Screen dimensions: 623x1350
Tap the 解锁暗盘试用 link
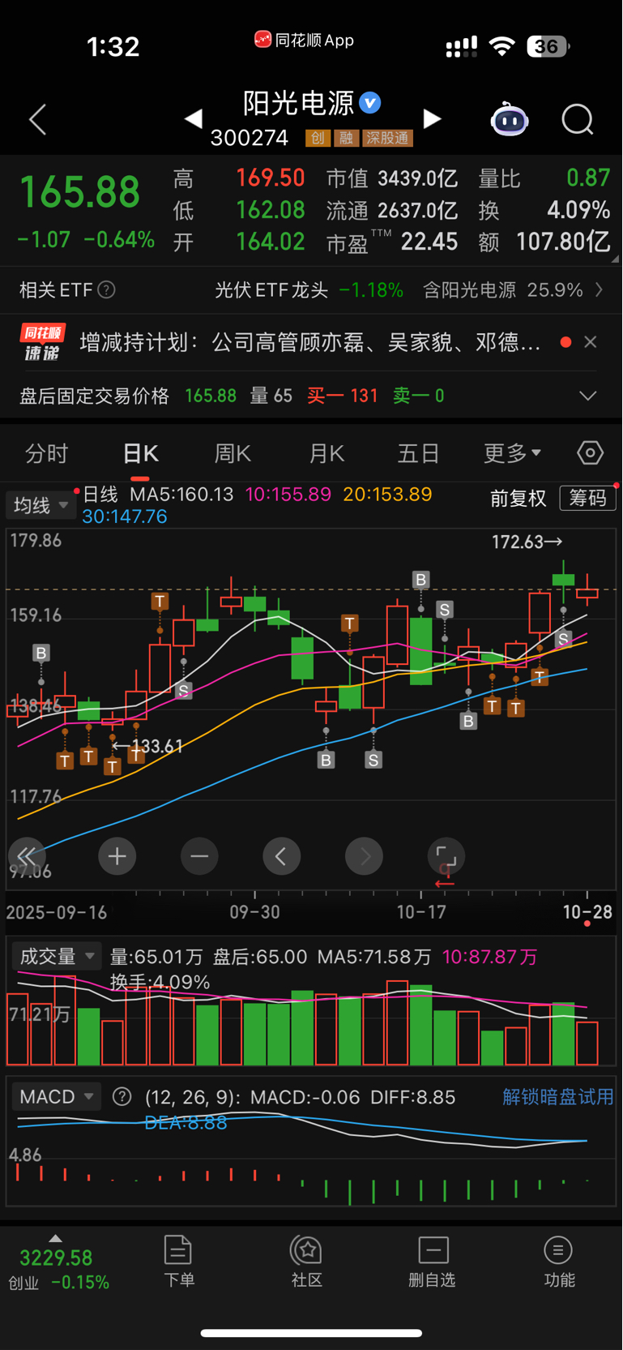click(558, 1097)
